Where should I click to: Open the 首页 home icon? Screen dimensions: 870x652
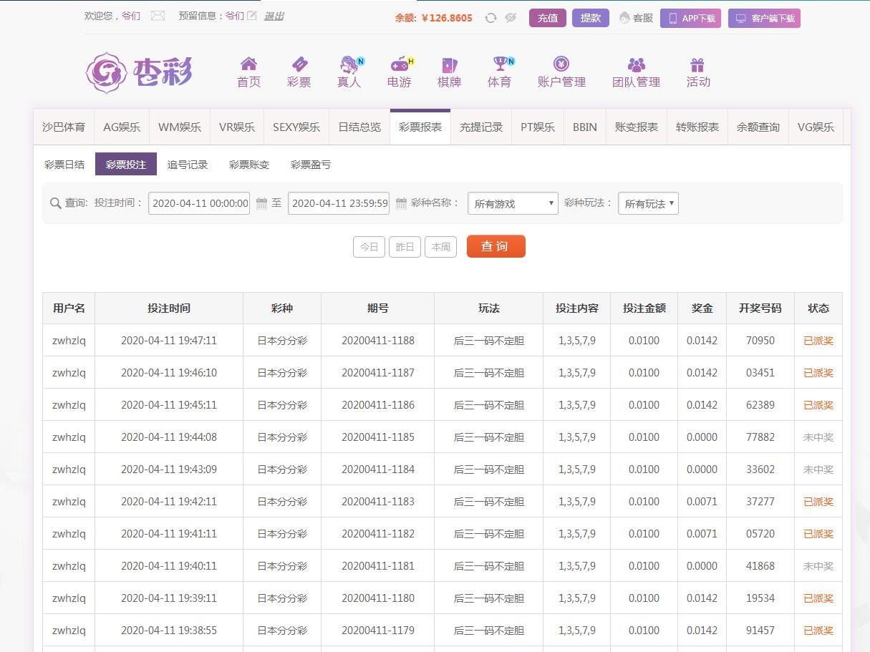click(x=248, y=64)
